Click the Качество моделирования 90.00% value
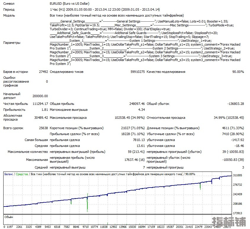 pyautogui.click(x=238, y=72)
